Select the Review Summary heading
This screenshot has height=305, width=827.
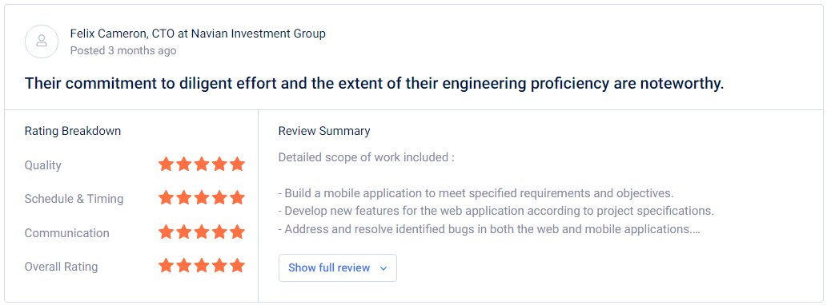324,131
